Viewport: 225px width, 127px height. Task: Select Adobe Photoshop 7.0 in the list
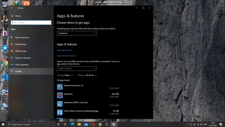tap(88, 87)
